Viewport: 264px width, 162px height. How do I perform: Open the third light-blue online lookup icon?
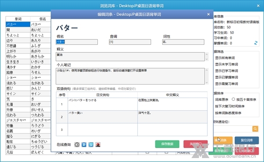tap(91, 144)
